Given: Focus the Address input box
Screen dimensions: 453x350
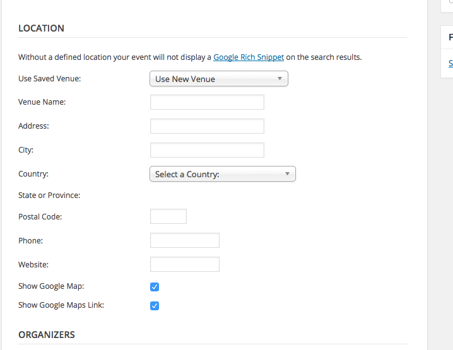Looking at the screenshot, I should click(207, 126).
